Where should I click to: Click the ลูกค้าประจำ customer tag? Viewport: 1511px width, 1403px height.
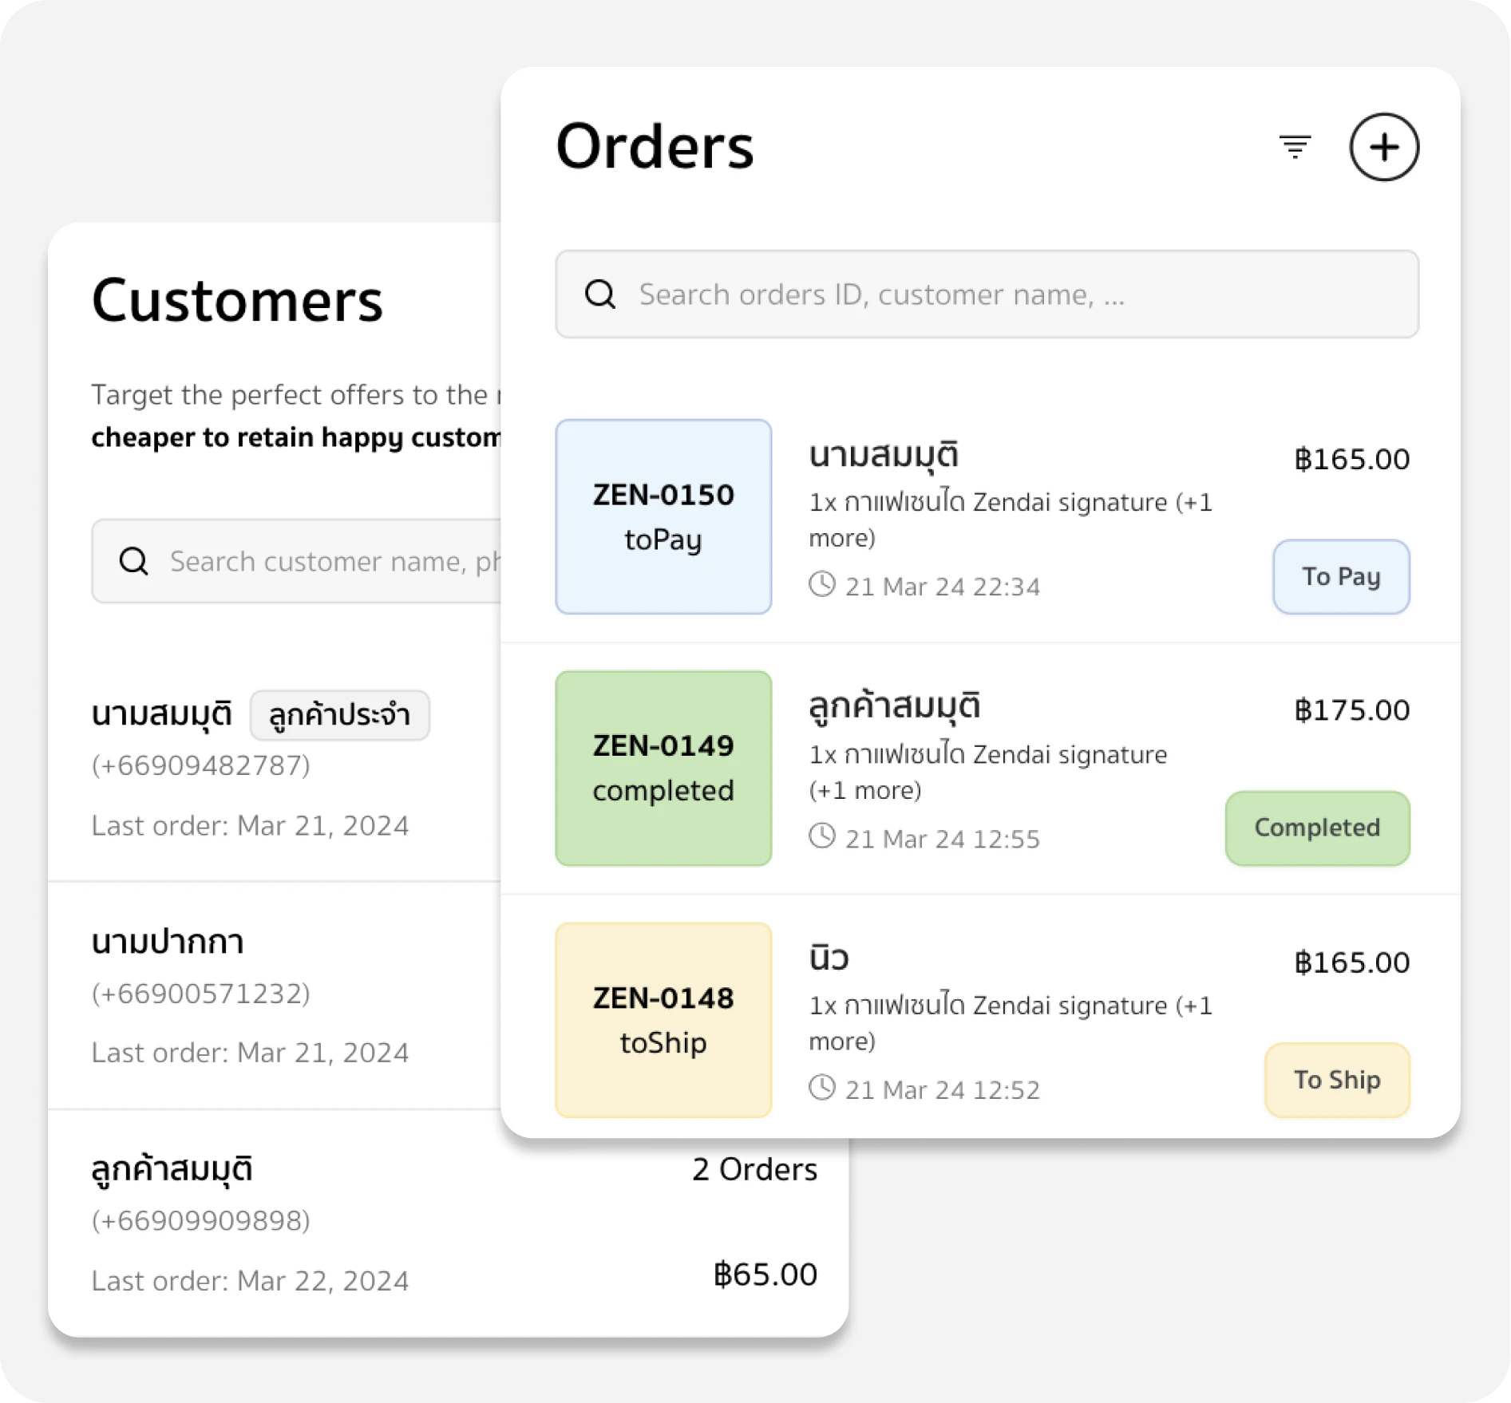340,715
